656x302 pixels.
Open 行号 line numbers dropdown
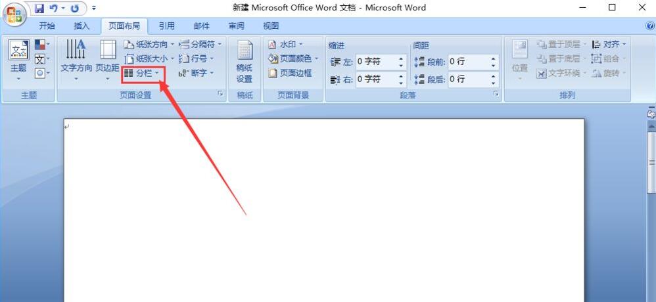196,59
